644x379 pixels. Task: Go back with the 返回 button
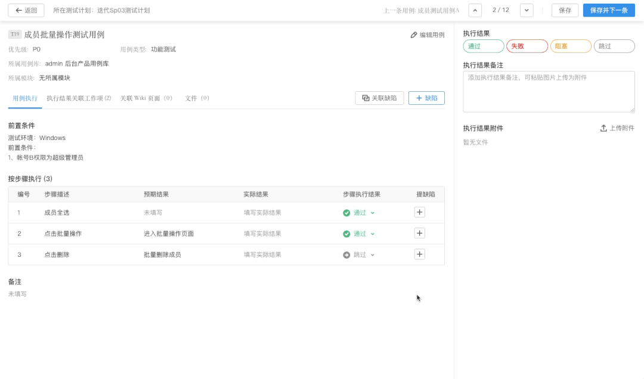click(x=26, y=10)
